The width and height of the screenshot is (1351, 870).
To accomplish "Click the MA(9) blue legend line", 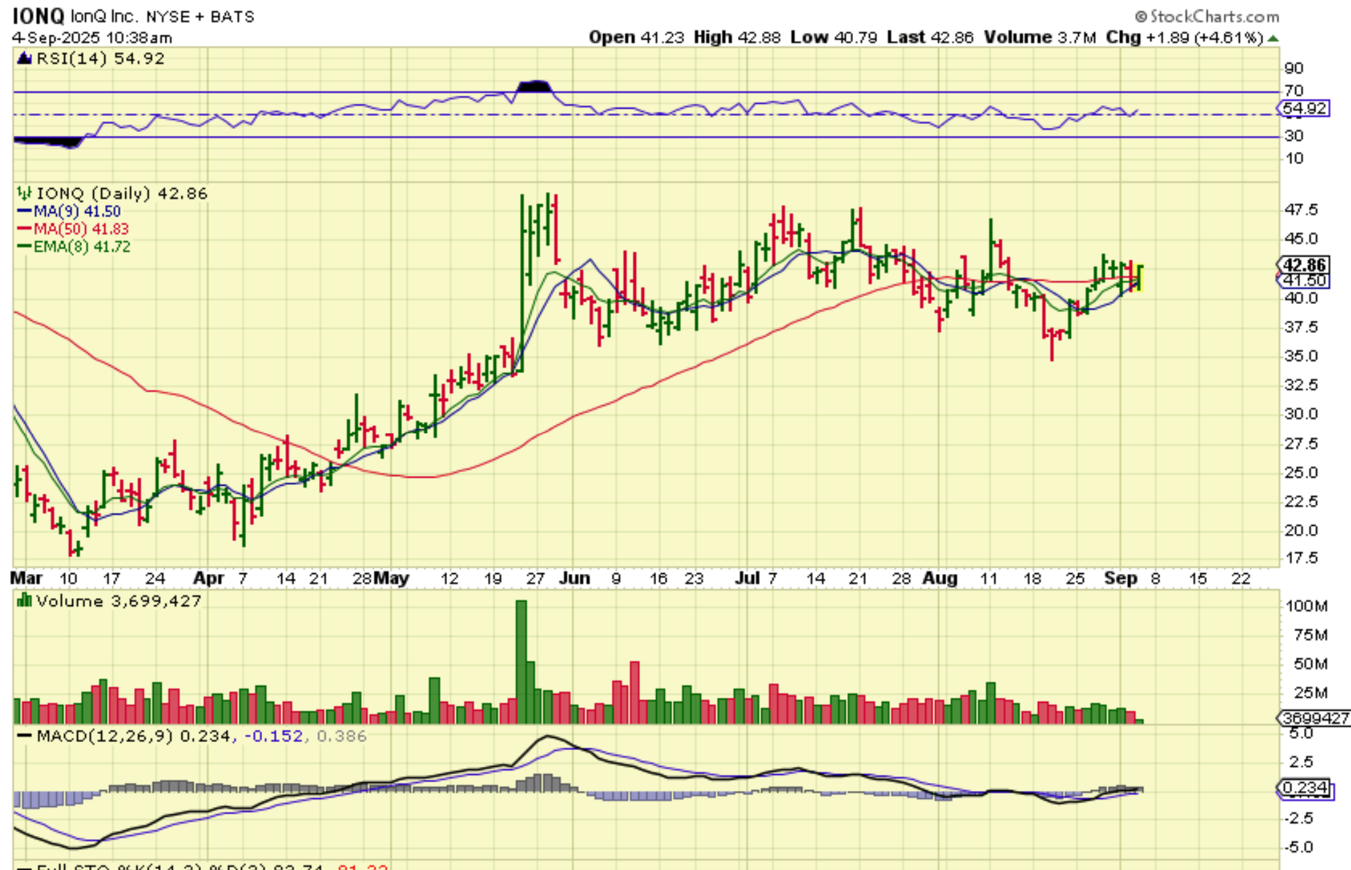I will tap(24, 212).
